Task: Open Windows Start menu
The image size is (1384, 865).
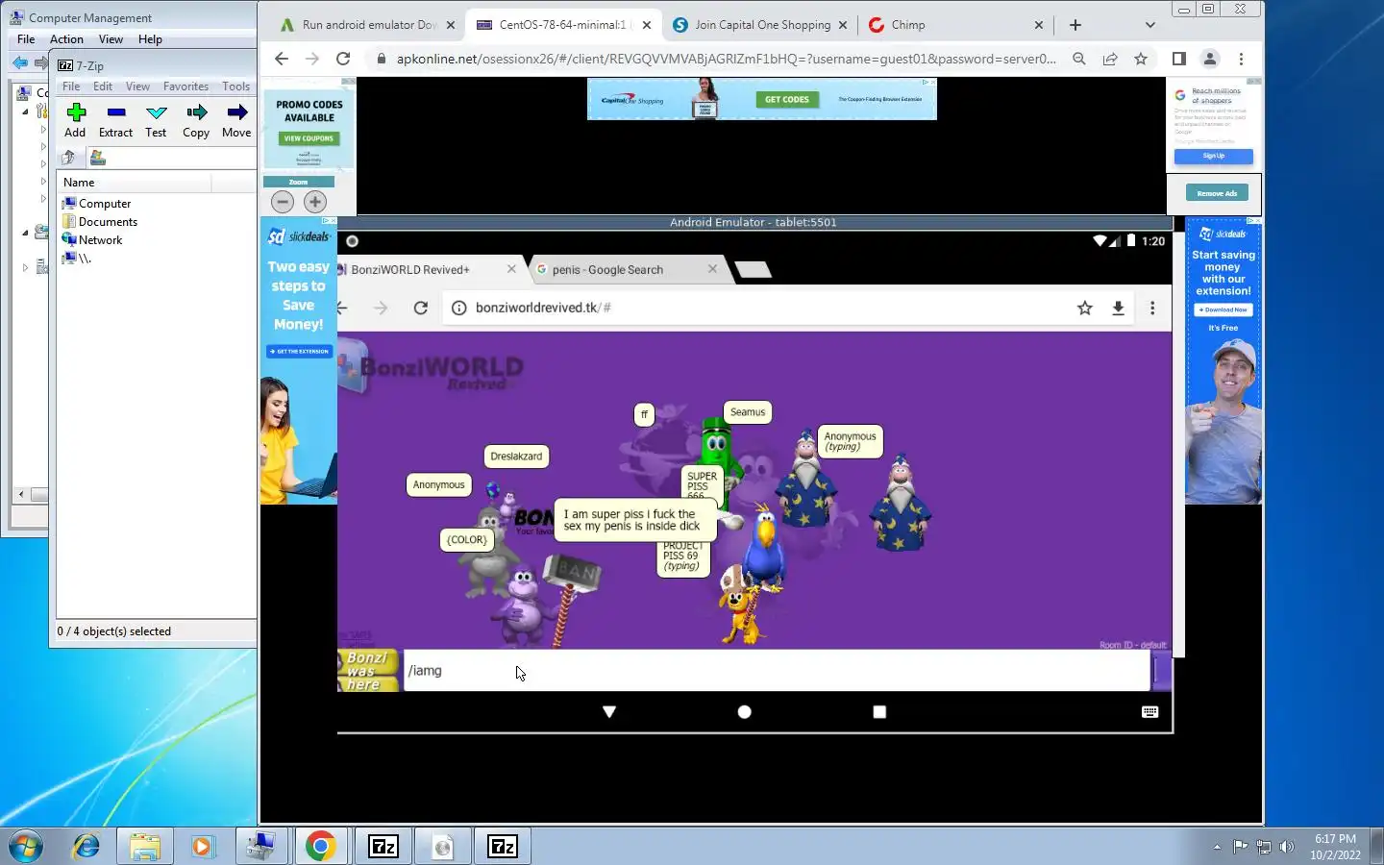Action: [25, 846]
